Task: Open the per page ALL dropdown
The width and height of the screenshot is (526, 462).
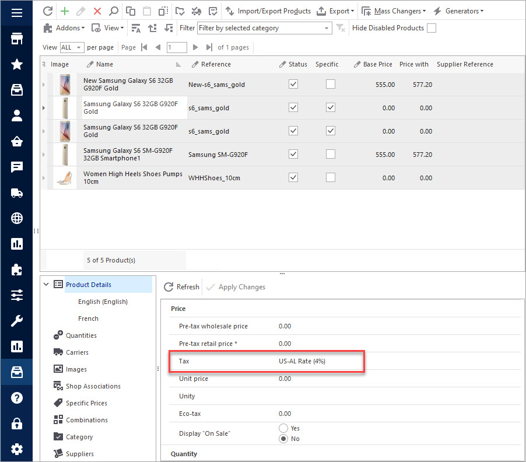Action: coord(72,47)
